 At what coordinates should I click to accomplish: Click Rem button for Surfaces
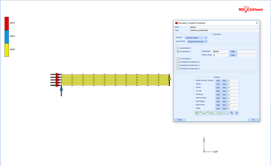coord(224,95)
